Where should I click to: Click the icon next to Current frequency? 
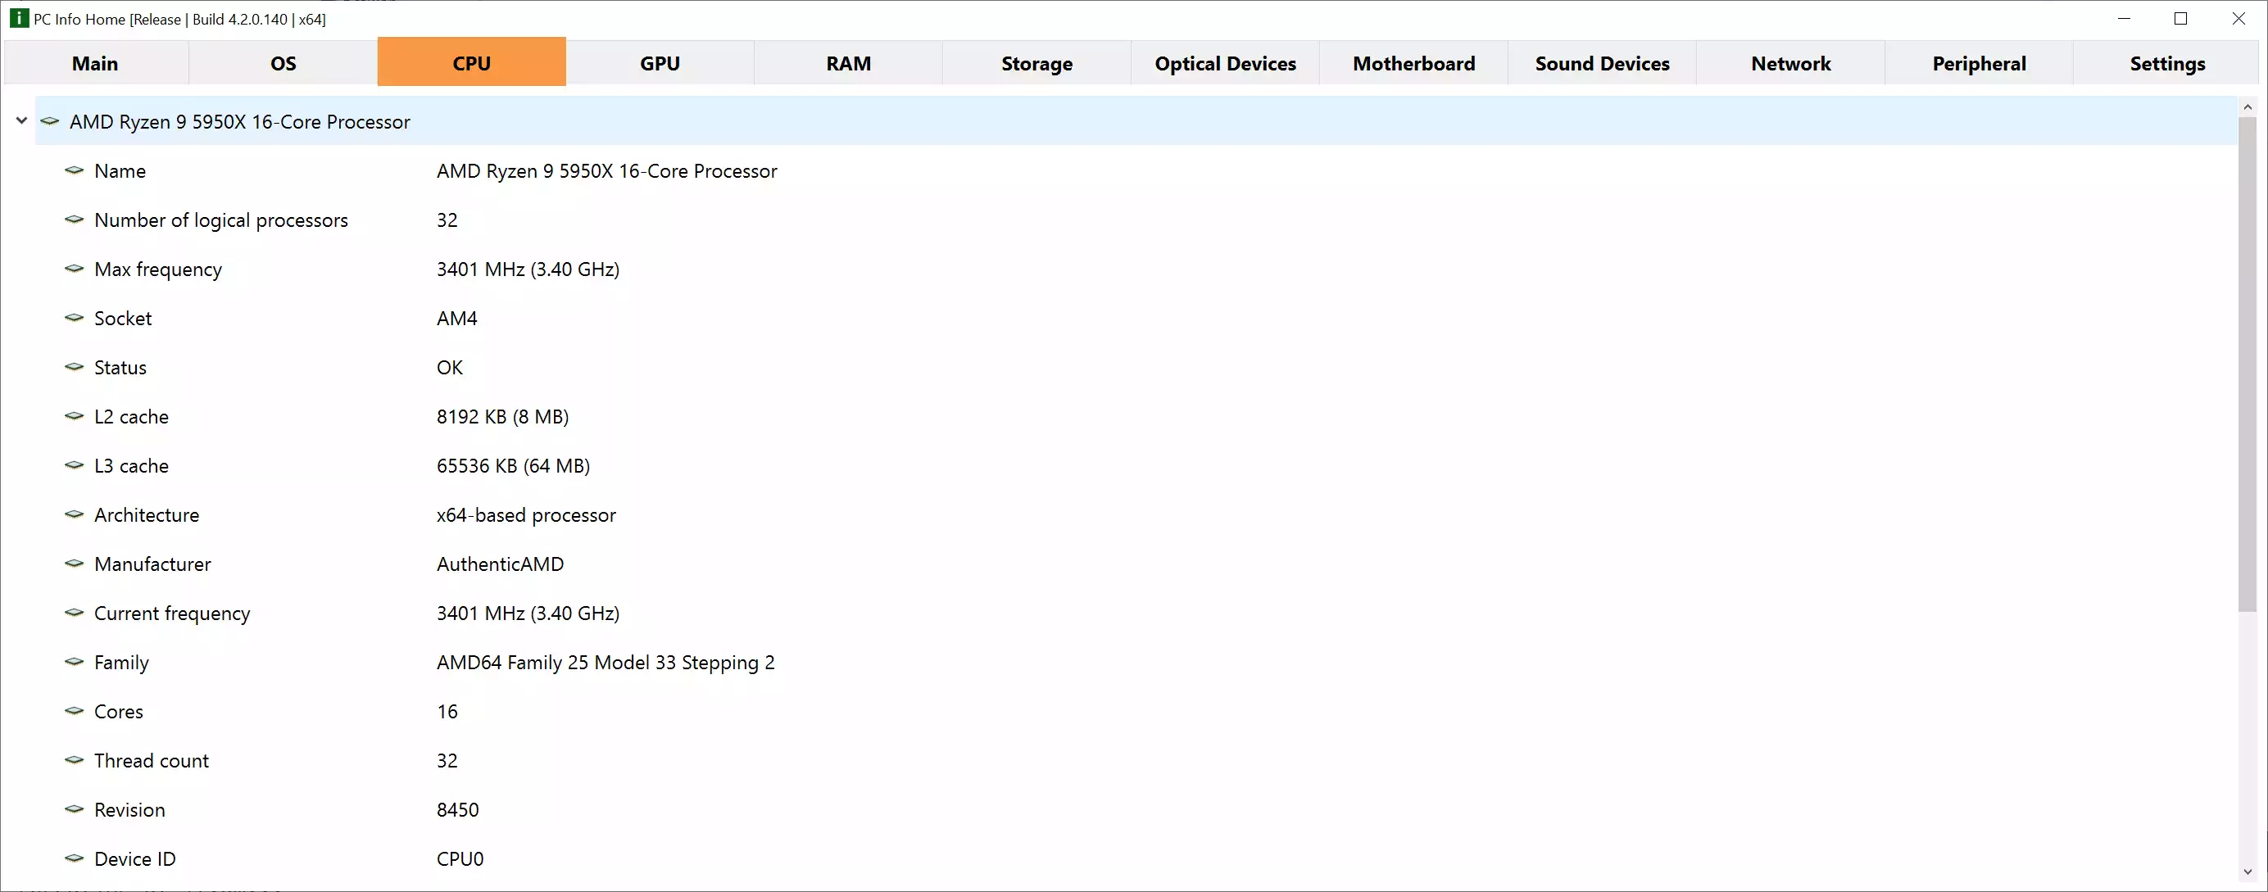74,613
